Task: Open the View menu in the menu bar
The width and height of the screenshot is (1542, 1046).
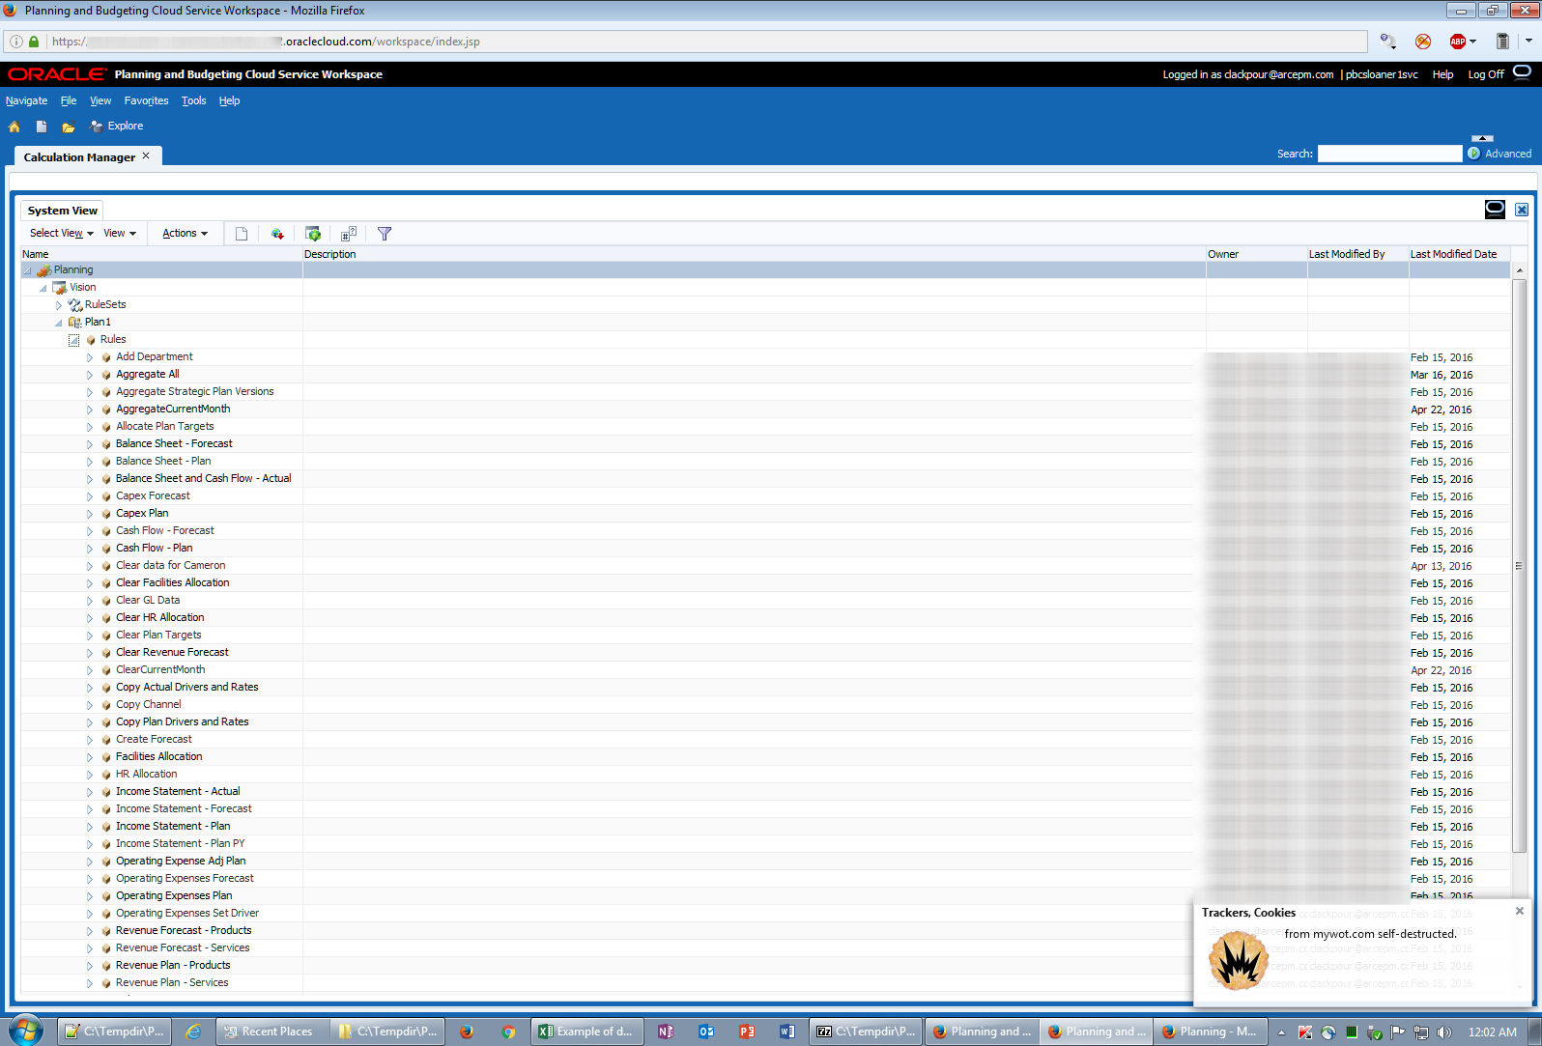Action: point(100,100)
